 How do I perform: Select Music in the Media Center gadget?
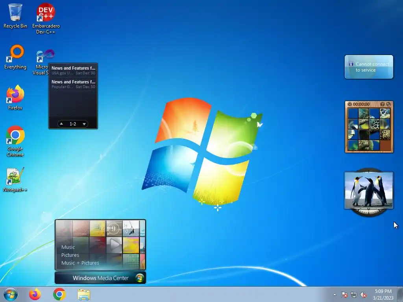coord(68,247)
